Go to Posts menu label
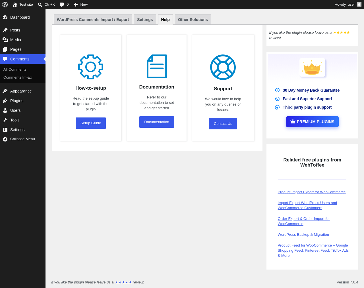 pyautogui.click(x=15, y=30)
